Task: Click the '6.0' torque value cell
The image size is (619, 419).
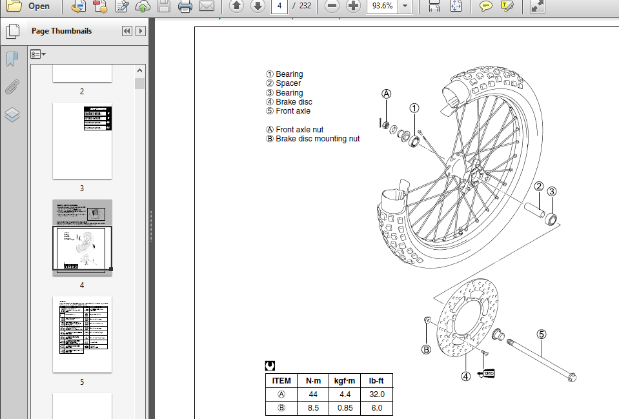Action: [x=376, y=408]
